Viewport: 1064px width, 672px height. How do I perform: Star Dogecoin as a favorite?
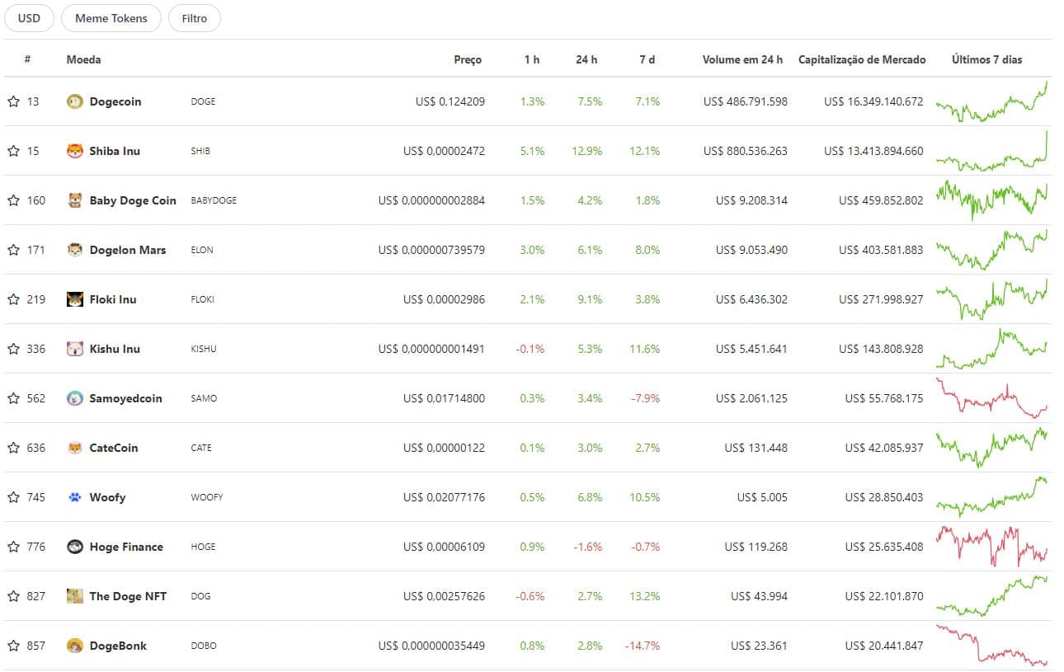13,101
